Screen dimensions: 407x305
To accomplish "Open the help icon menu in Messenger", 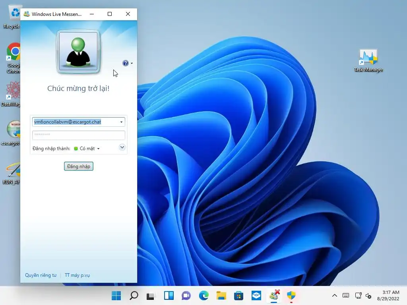I will click(126, 63).
